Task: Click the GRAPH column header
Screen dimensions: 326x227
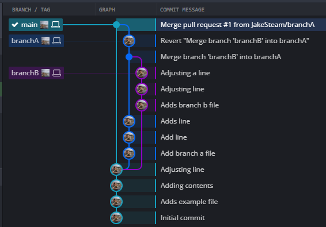Action: tap(107, 10)
